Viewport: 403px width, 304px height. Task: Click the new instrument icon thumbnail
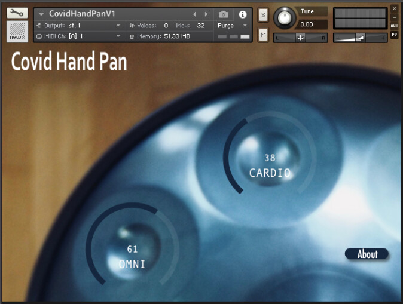coord(17,32)
